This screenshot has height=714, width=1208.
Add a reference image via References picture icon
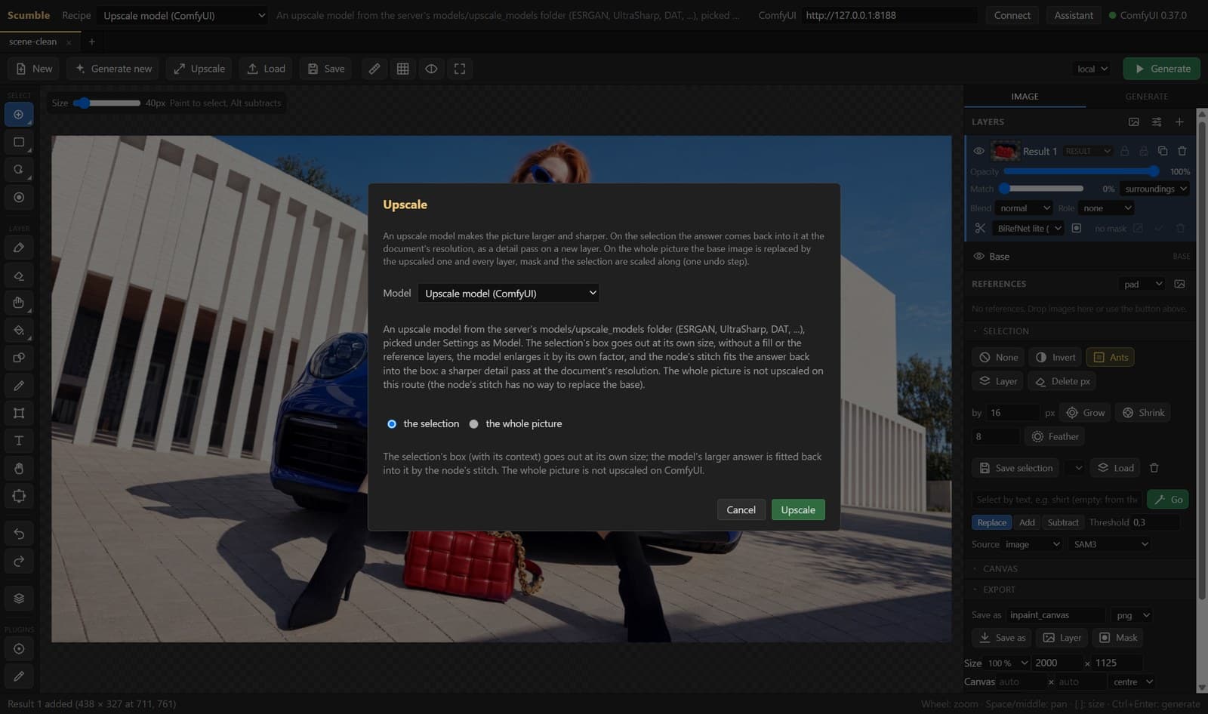click(x=1179, y=284)
